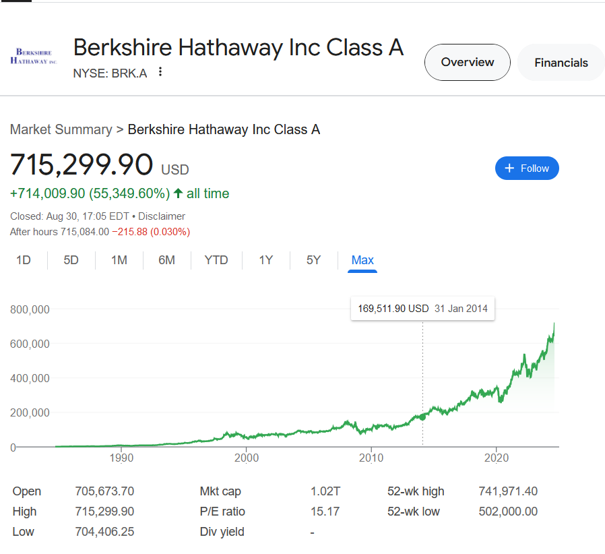Screen dimensions: 605x554
Task: Click the green up-arrow next to all time
Action: [178, 193]
